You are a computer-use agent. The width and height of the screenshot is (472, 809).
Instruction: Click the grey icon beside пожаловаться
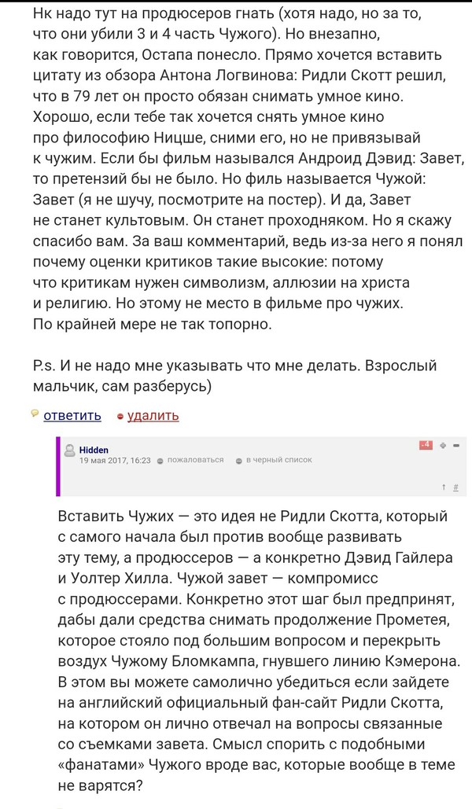coord(160,460)
